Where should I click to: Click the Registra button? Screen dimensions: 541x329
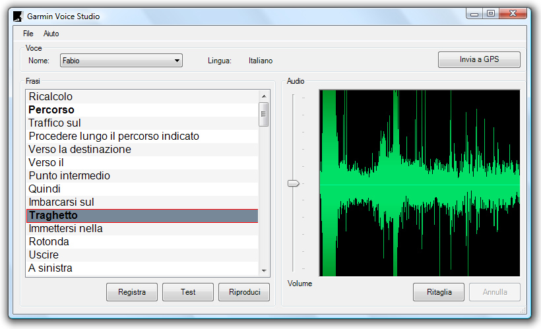coord(132,292)
